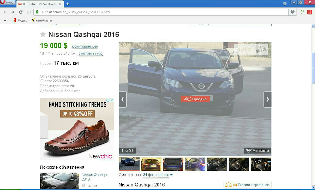Show previous photo with left arrow

pyautogui.click(x=123, y=99)
